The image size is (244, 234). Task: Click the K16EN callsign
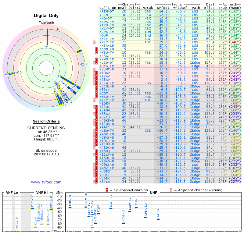coord(105,103)
